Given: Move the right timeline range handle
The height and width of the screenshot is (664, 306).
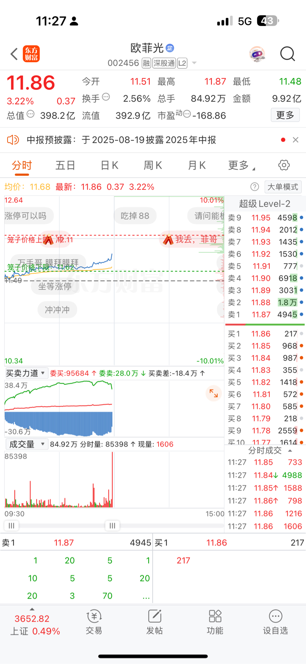Looking at the screenshot, I should [112, 526].
